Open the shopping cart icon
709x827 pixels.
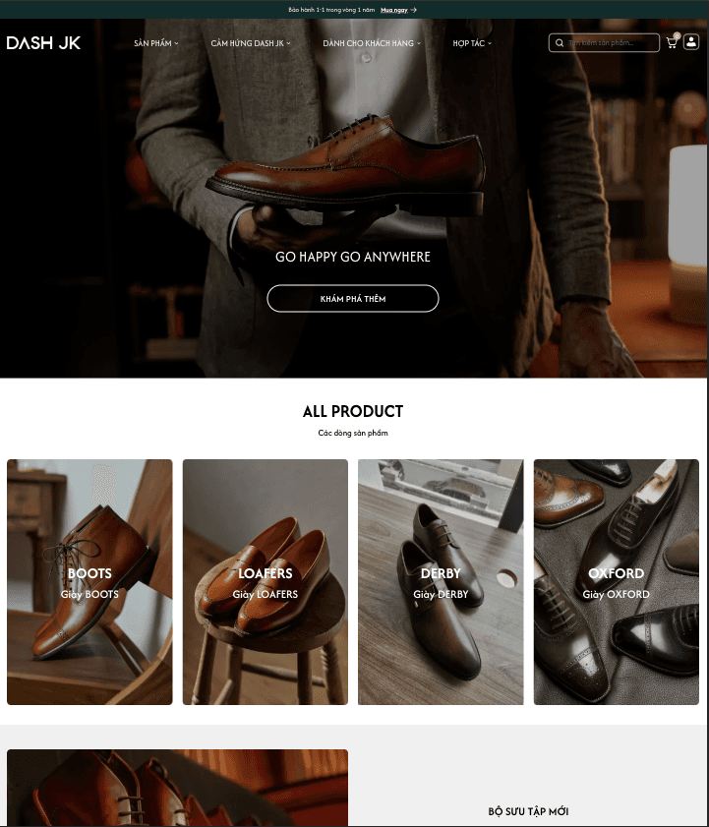672,42
